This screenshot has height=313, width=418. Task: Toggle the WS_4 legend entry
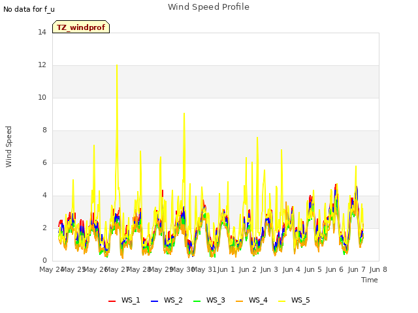251,300
